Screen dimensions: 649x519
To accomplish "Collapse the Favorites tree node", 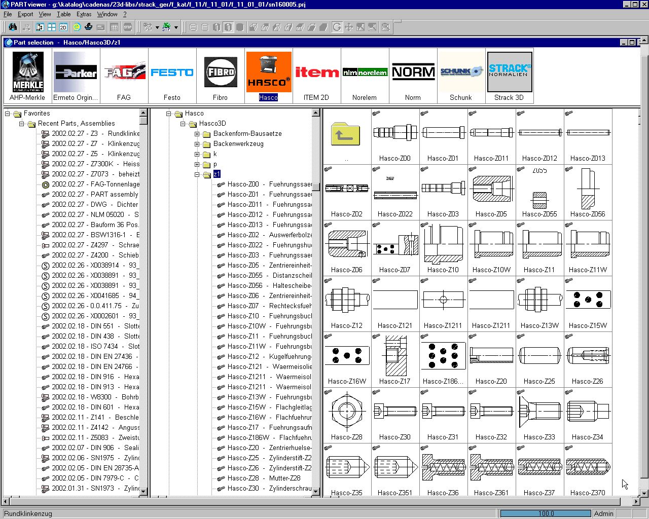I will point(8,114).
